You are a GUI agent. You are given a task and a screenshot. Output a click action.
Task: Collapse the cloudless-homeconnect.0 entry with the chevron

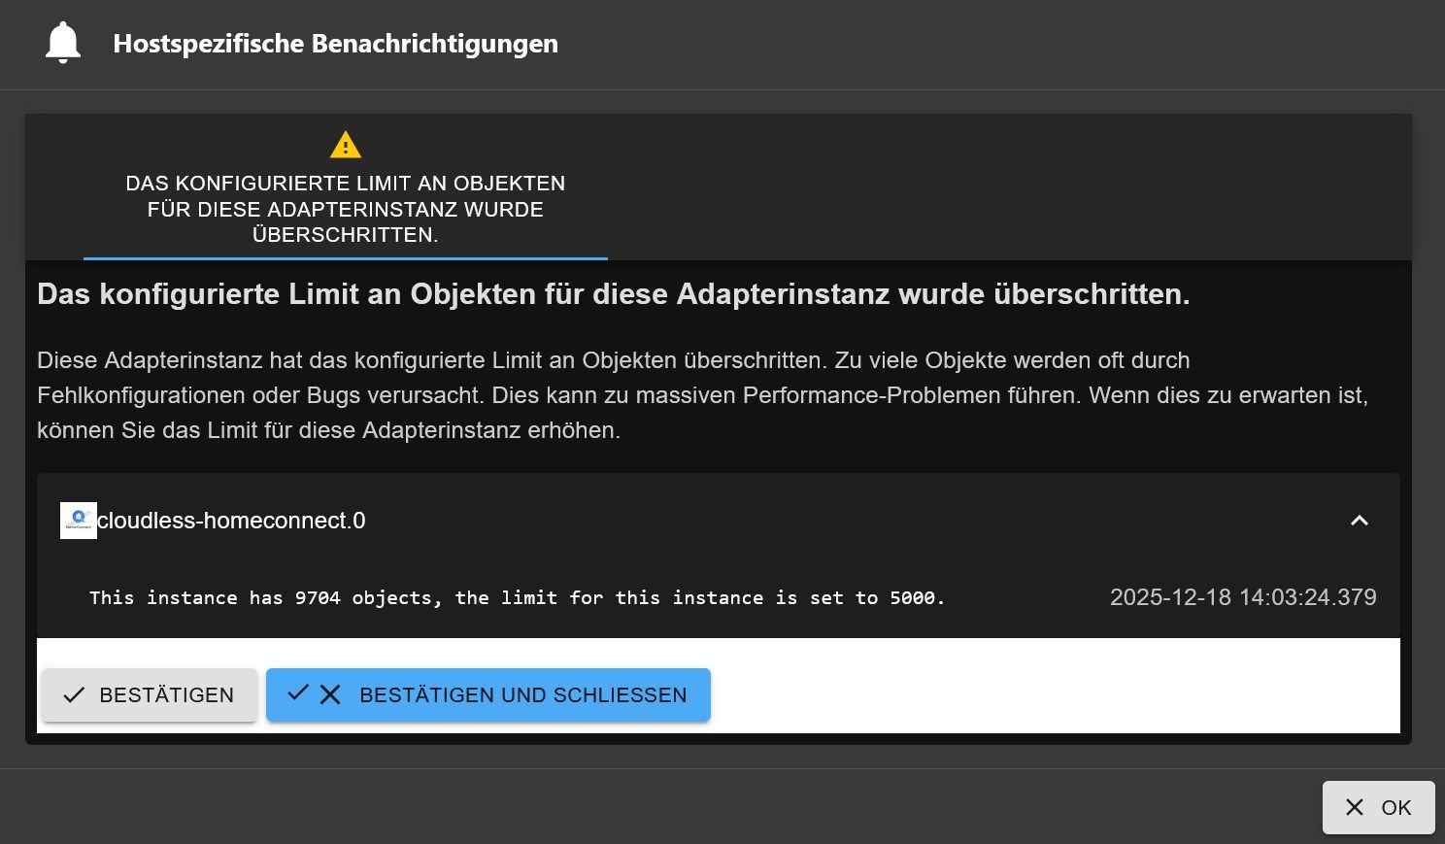[1359, 521]
